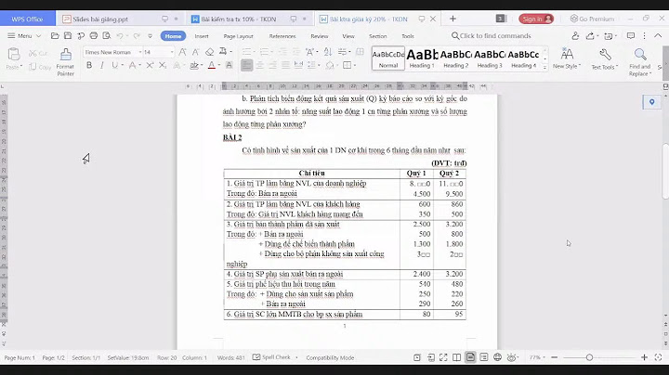Click zoom in plus button
This screenshot has width=669, height=375.
coord(644,357)
